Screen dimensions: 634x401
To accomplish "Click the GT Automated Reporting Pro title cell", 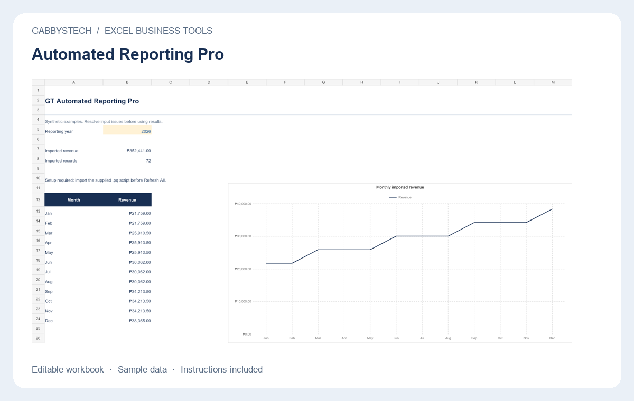I will point(92,101).
